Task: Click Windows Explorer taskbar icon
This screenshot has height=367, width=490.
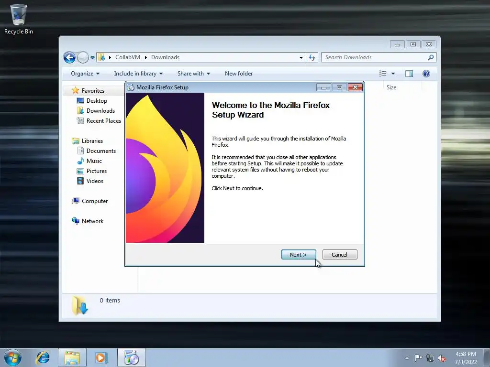Action: (72, 357)
